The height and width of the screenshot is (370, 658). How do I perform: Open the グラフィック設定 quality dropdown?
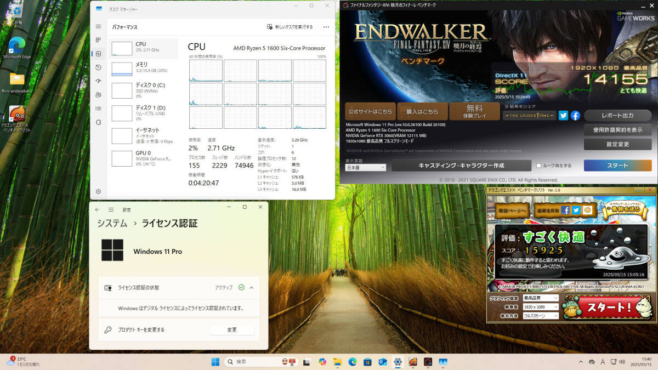541,298
